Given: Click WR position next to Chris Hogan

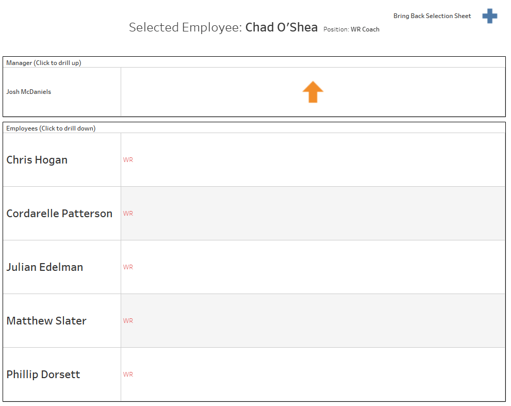Looking at the screenshot, I should coord(128,160).
